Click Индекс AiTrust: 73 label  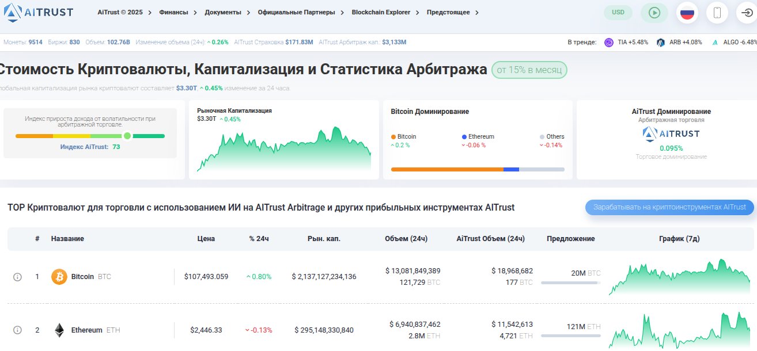pos(90,147)
